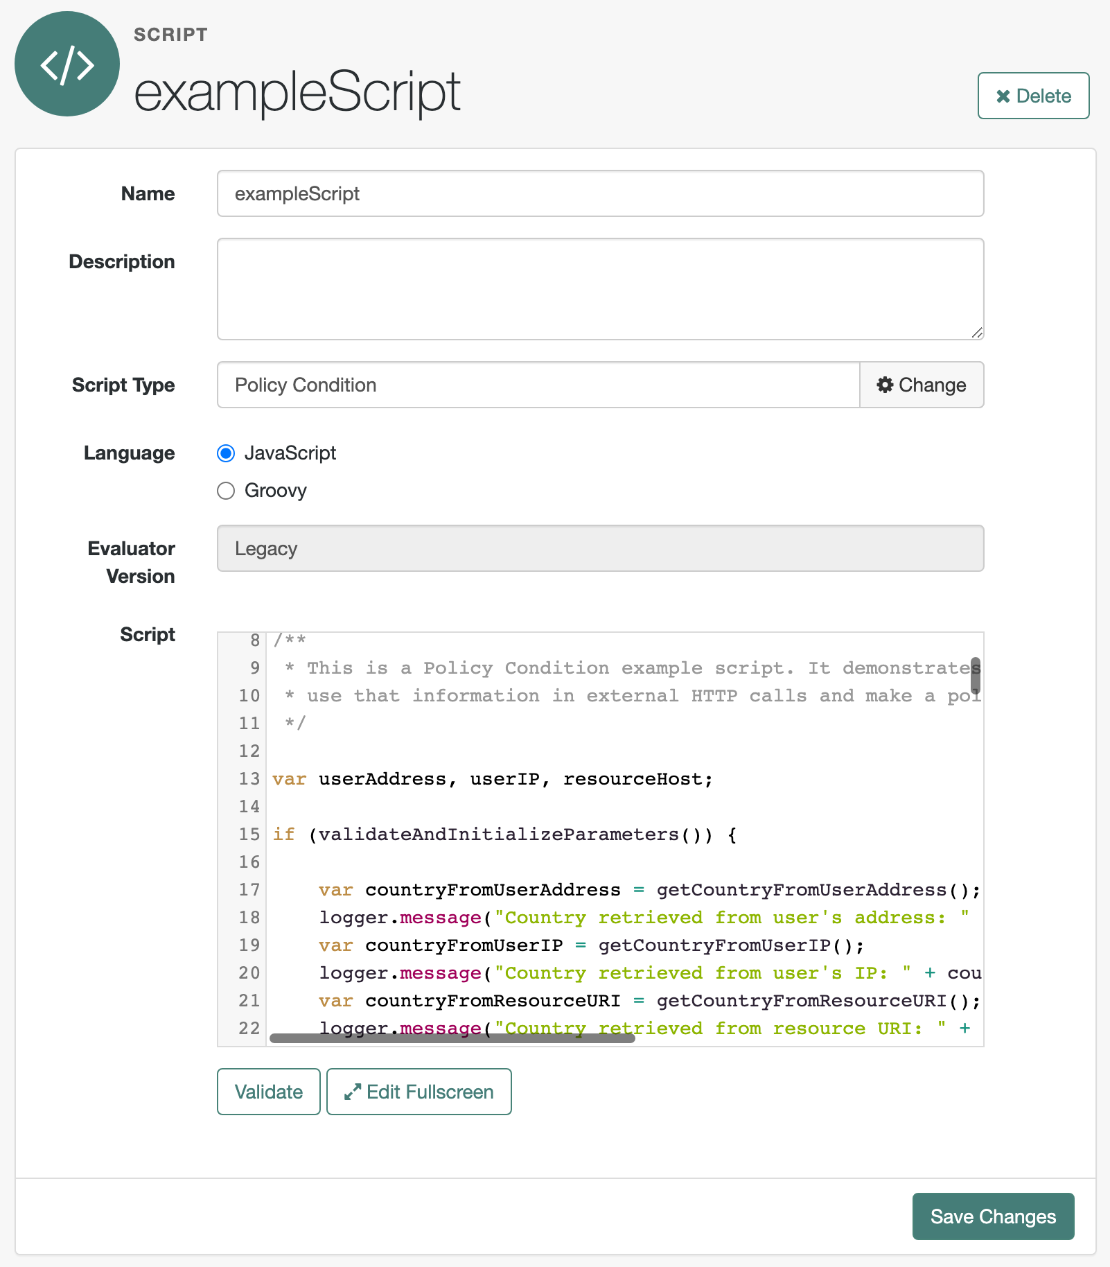This screenshot has width=1110, height=1267.
Task: Open the Script Type change dialog
Action: click(922, 385)
